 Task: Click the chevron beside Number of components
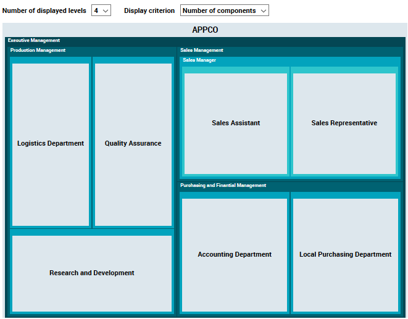[x=264, y=10]
